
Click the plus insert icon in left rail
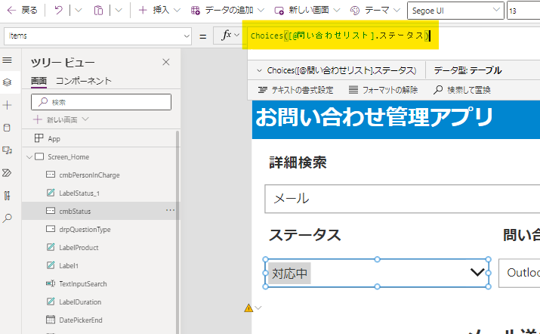point(8,105)
